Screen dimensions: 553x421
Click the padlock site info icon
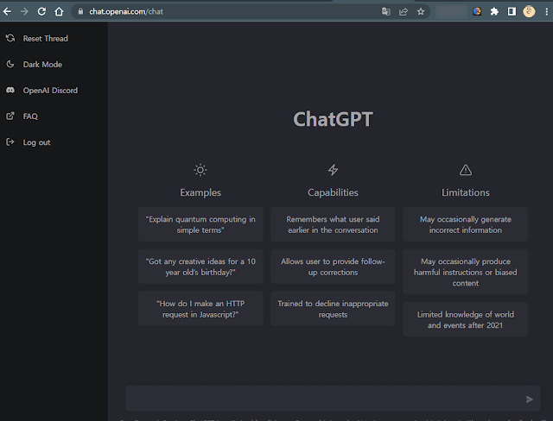coord(80,11)
